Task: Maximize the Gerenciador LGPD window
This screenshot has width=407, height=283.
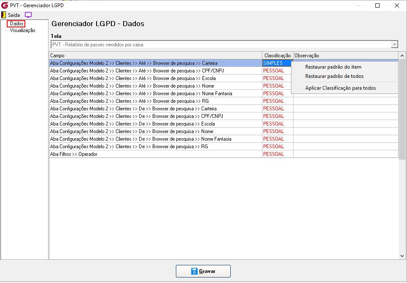Action: coord(377,5)
